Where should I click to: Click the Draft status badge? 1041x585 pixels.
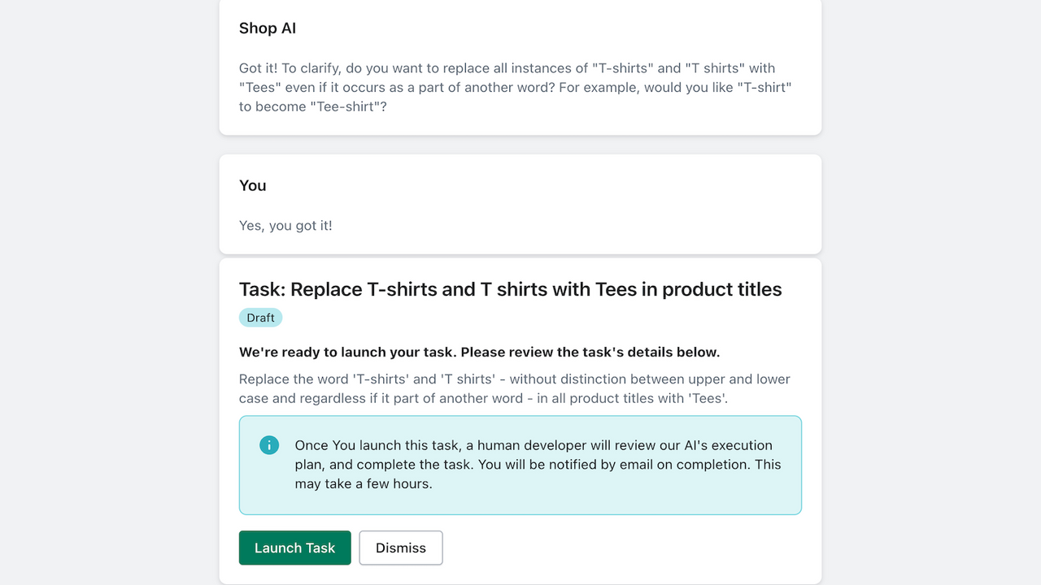260,317
